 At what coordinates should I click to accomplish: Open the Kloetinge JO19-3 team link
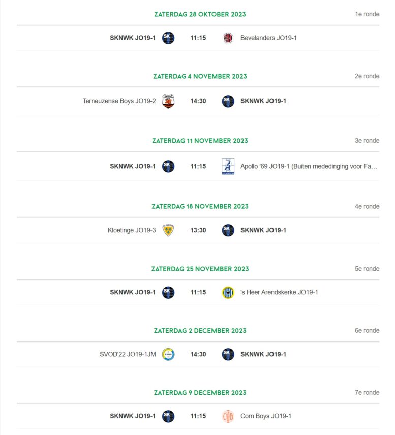coord(132,230)
